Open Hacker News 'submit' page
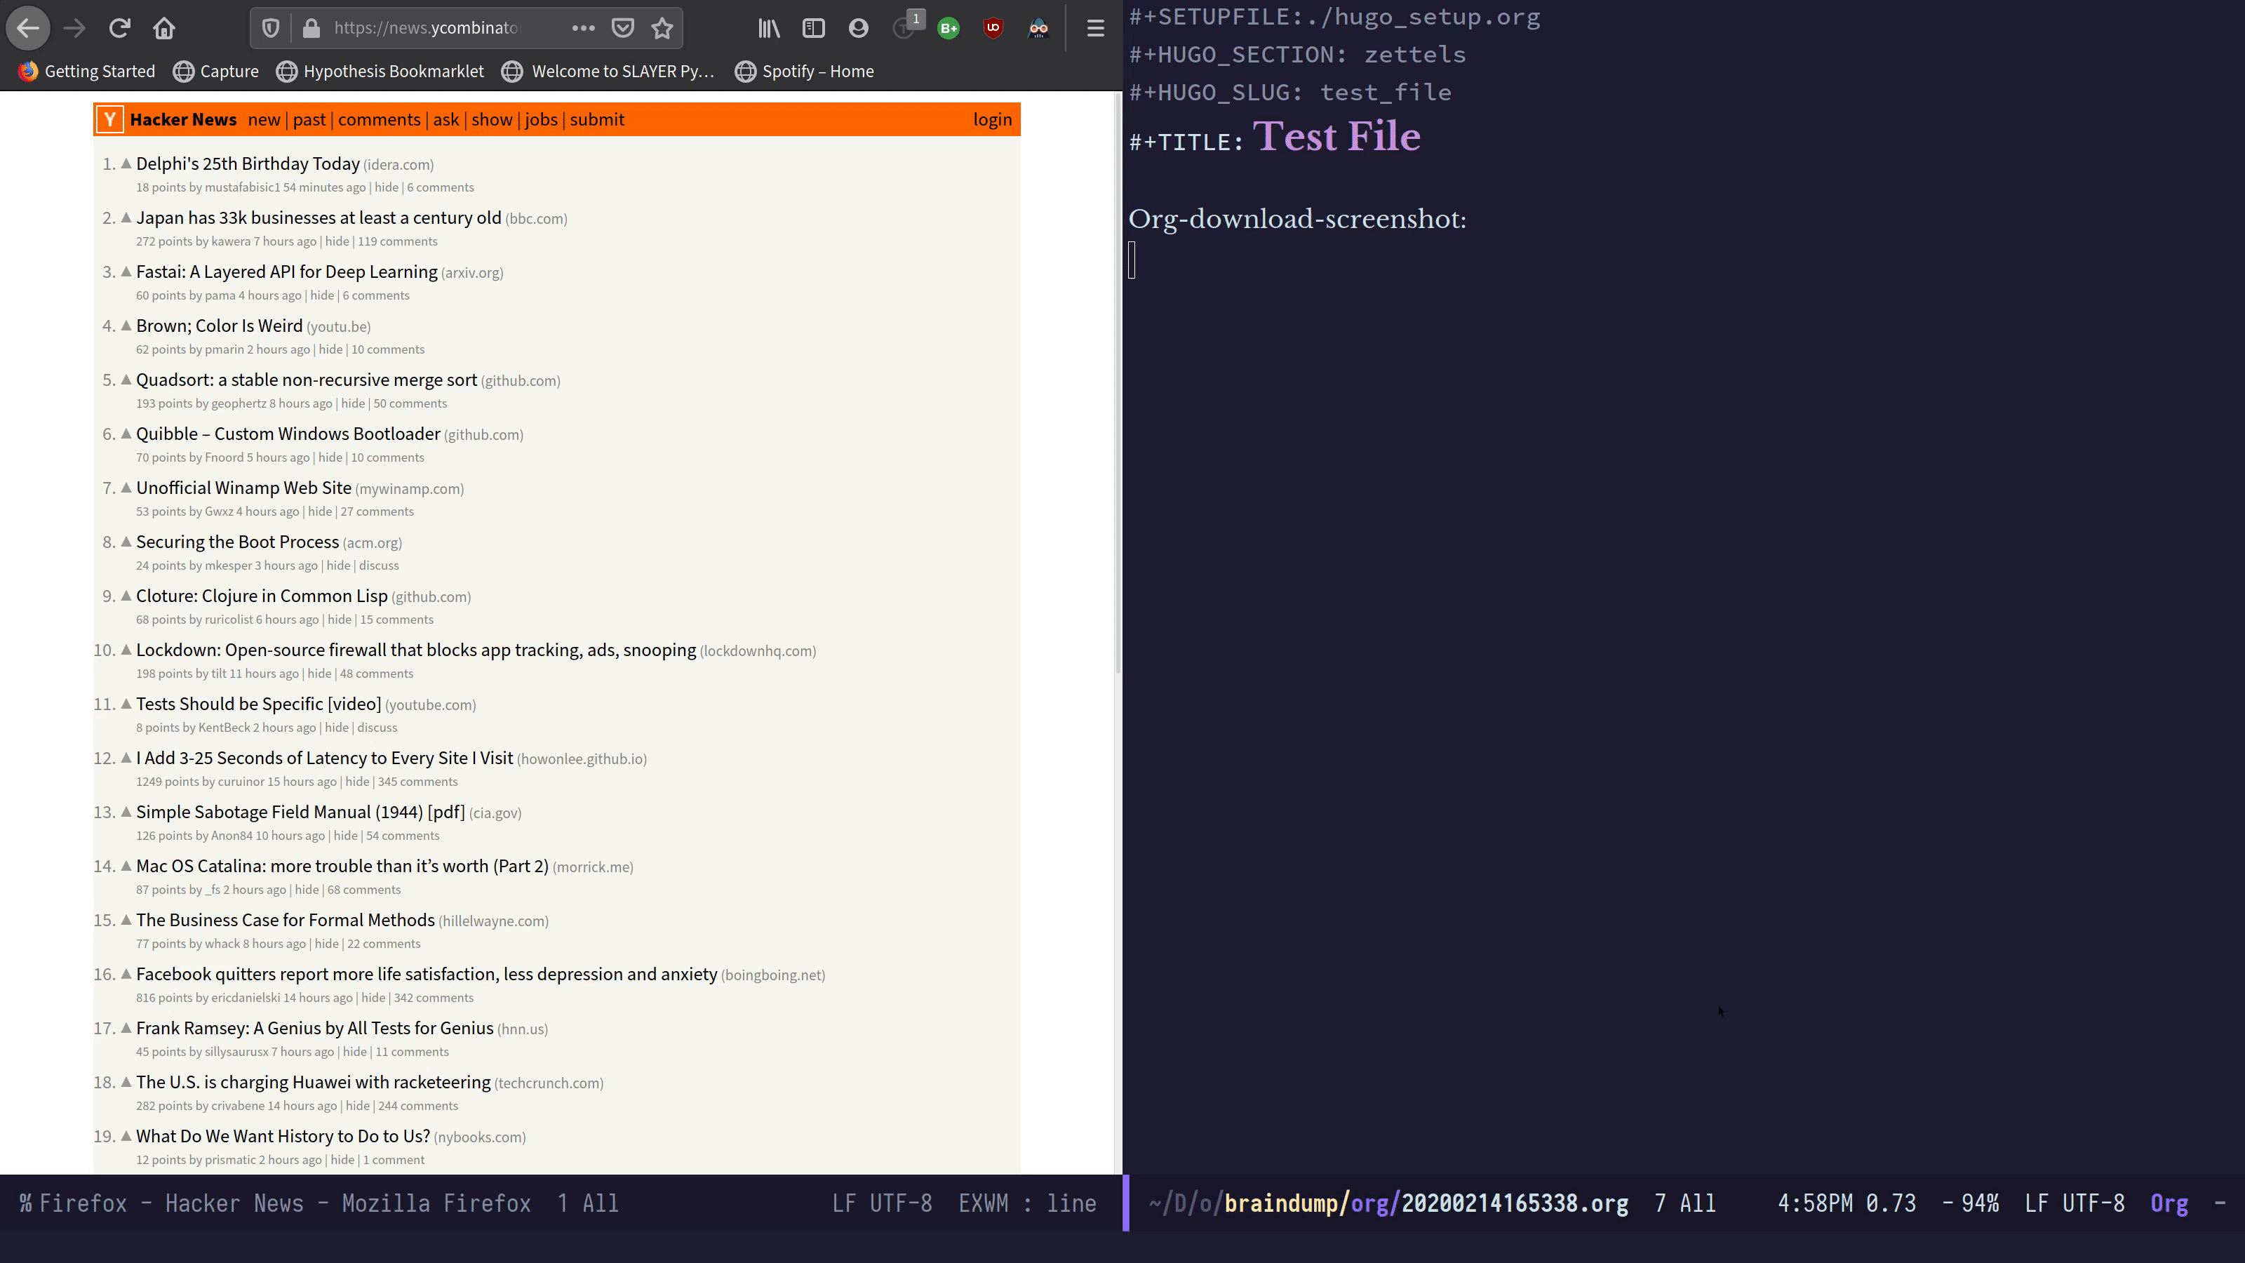Screen dimensions: 2245x1263 pyautogui.click(x=597, y=119)
